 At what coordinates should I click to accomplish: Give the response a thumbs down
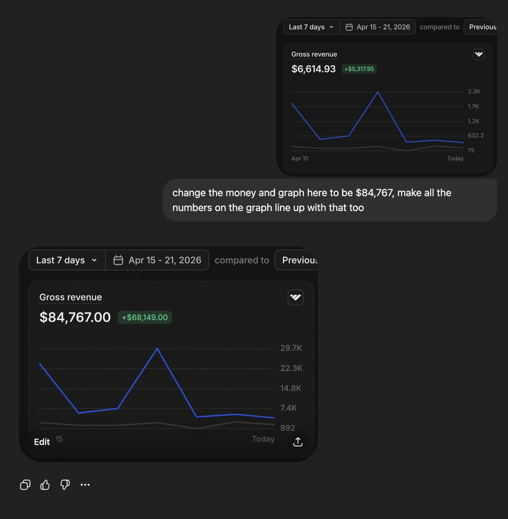click(65, 485)
